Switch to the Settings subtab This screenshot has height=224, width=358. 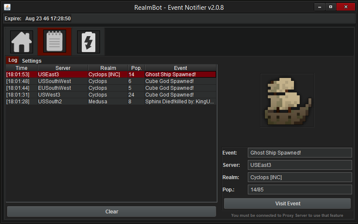point(31,61)
